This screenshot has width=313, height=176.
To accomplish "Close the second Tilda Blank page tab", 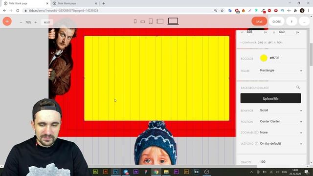I will (96, 3).
